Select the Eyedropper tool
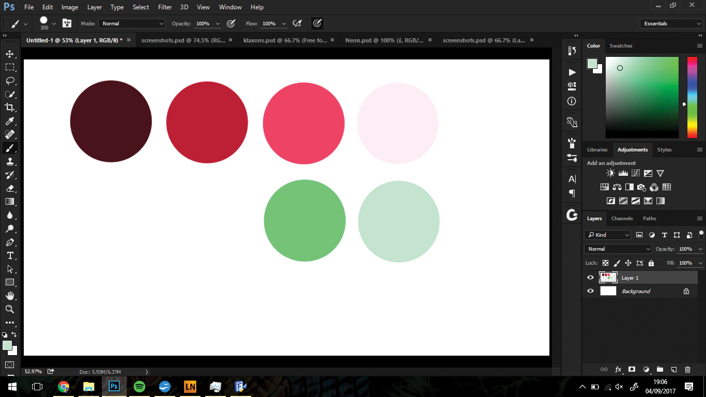 tap(9, 121)
